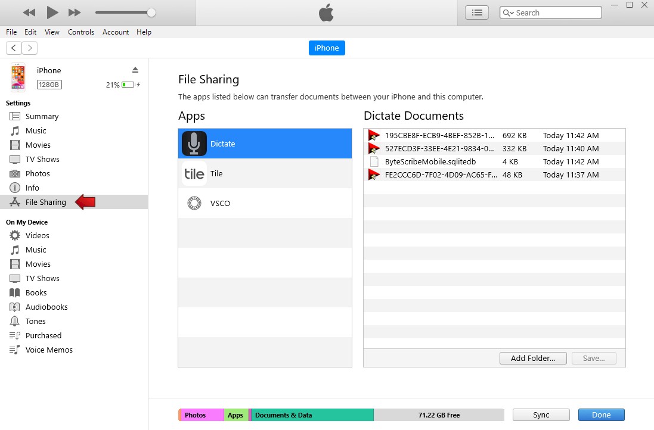Select the Tile app

265,173
